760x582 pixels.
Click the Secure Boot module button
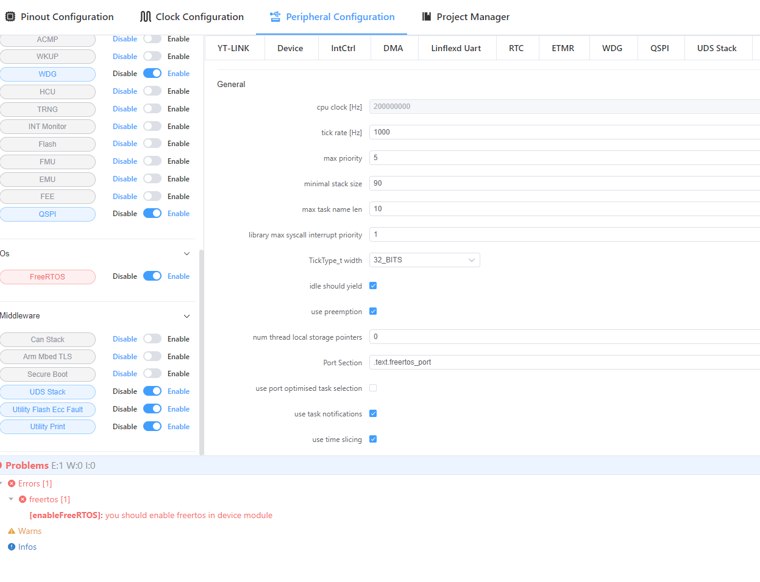tap(48, 374)
